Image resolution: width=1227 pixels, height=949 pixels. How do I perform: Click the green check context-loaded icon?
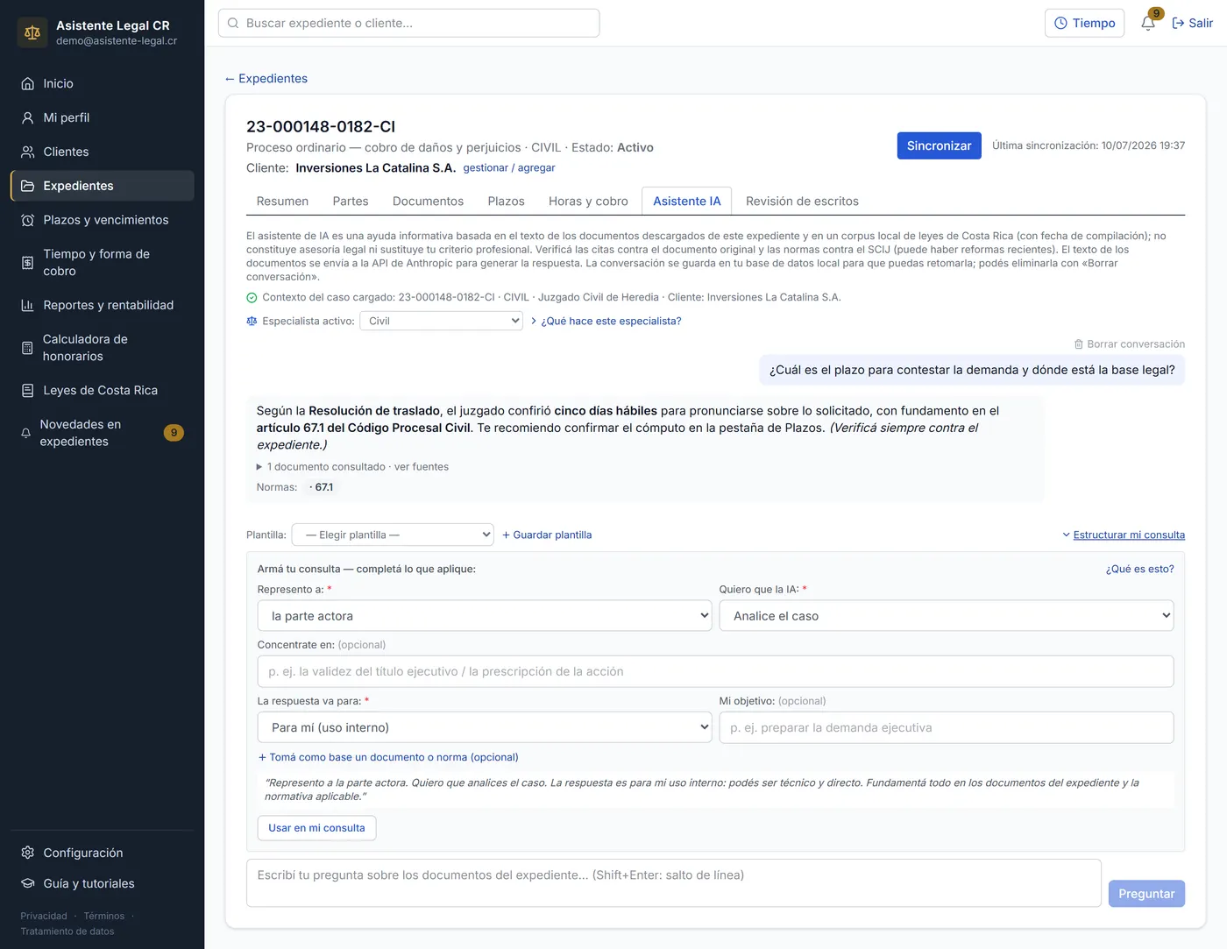pyautogui.click(x=252, y=298)
